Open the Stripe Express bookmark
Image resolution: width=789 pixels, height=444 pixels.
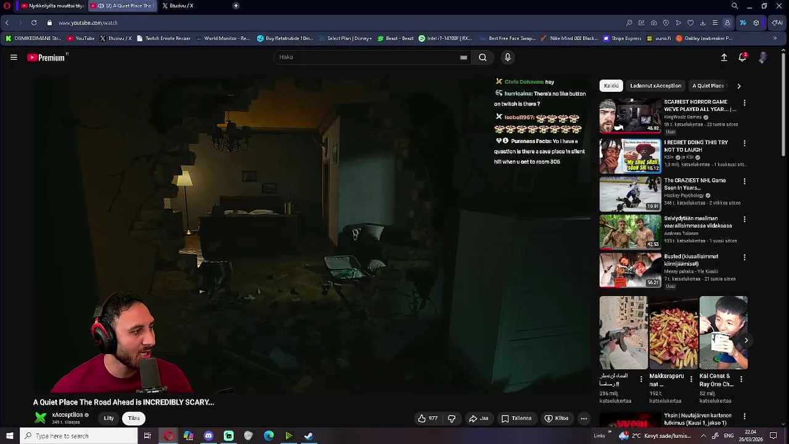coord(623,38)
